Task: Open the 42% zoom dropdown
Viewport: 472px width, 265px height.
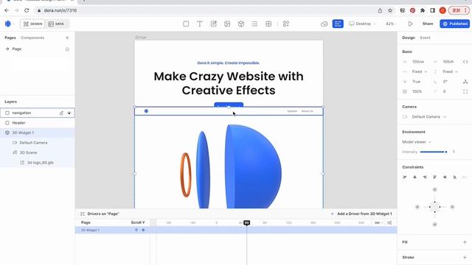Action: point(391,24)
